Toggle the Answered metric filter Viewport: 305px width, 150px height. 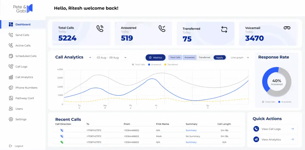(189, 58)
